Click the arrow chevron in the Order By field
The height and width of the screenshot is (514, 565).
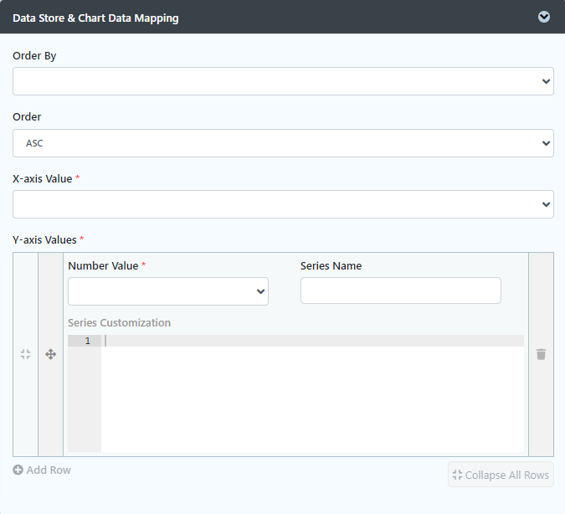click(x=546, y=81)
